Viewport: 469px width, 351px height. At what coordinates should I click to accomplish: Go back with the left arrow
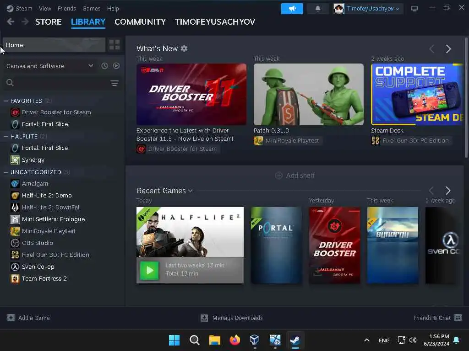point(11,21)
